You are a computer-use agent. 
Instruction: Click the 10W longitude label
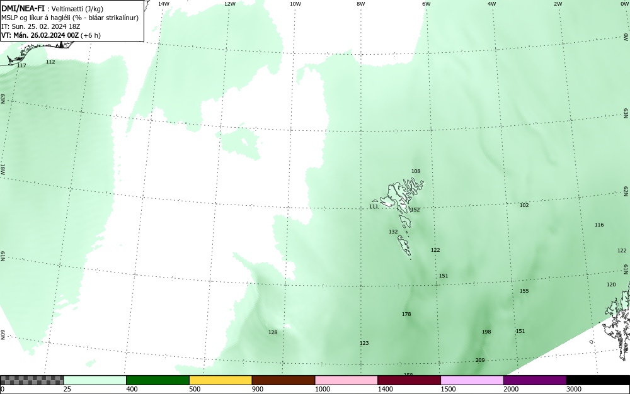click(295, 4)
